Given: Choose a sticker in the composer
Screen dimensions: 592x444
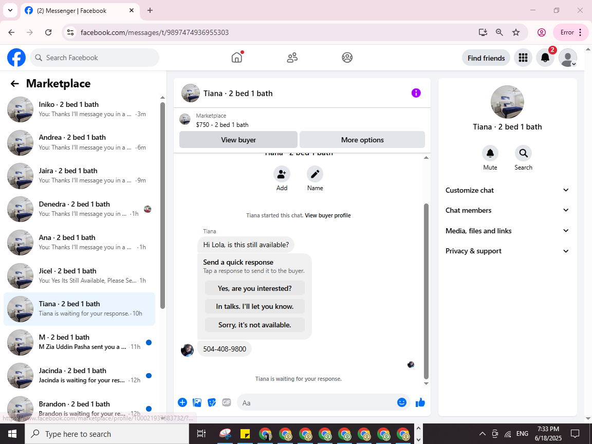Looking at the screenshot, I should click(212, 402).
